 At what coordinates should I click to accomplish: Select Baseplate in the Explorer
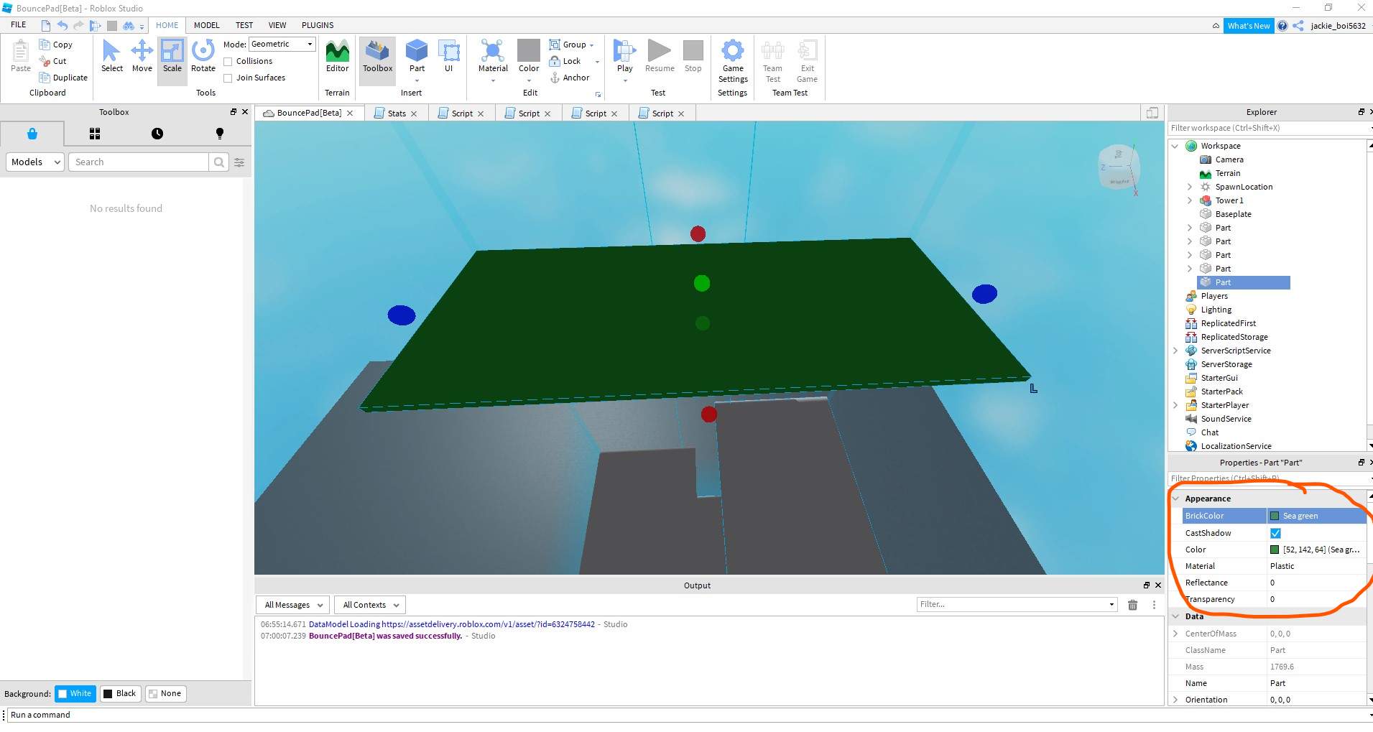1233,214
